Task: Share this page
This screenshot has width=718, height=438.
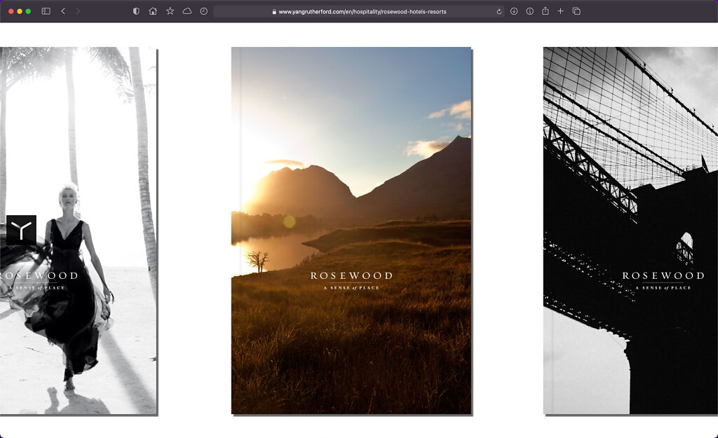Action: point(546,11)
